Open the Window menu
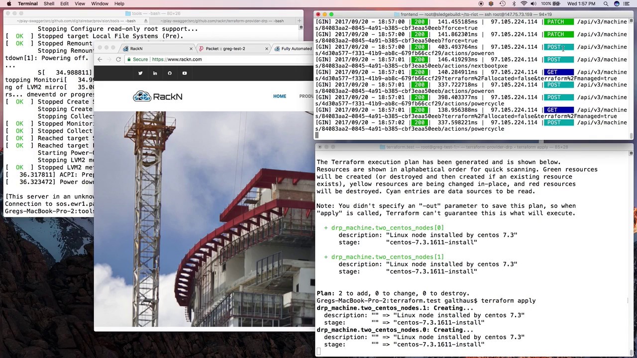The height and width of the screenshot is (358, 637). coord(100,3)
